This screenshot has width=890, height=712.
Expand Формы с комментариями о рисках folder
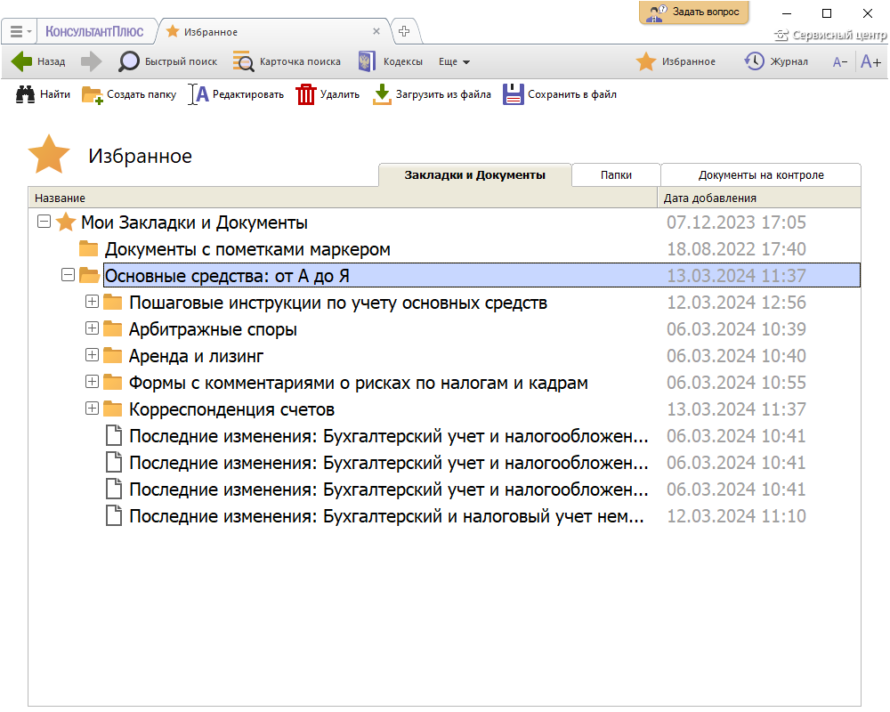coord(92,381)
